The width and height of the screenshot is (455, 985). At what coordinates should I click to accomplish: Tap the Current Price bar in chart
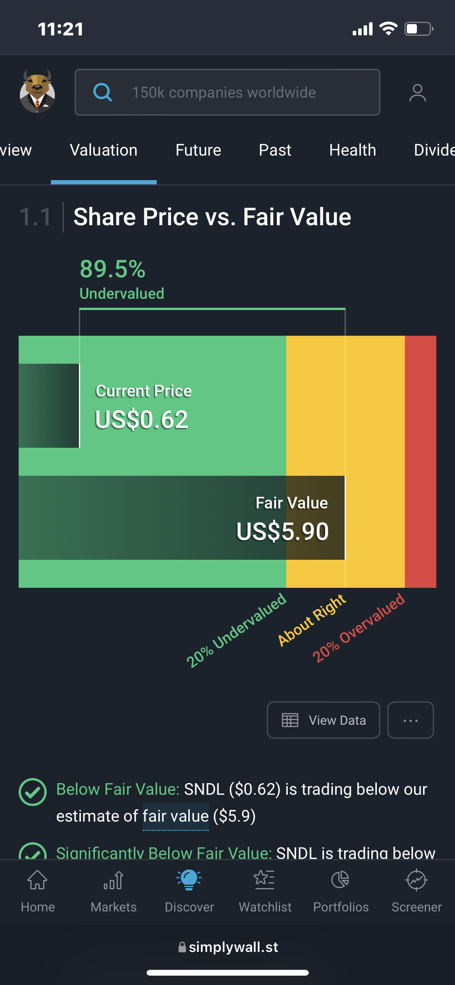(49, 405)
